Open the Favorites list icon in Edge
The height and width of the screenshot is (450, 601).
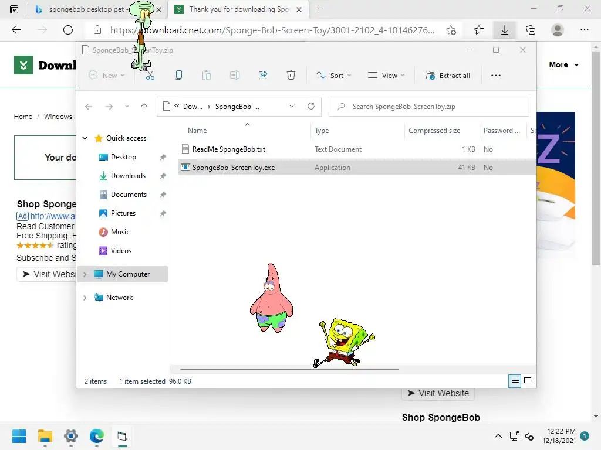479,30
